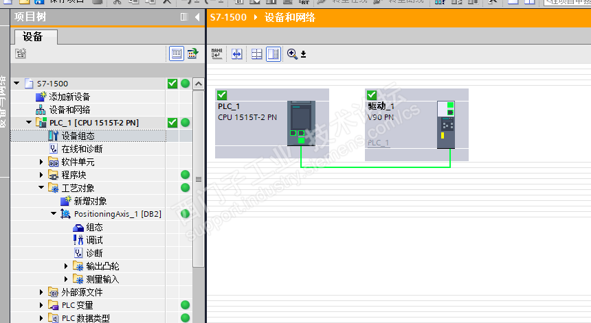The height and width of the screenshot is (323, 591).
Task: Click the green status circle for PLC 变量
Action: [x=185, y=305]
